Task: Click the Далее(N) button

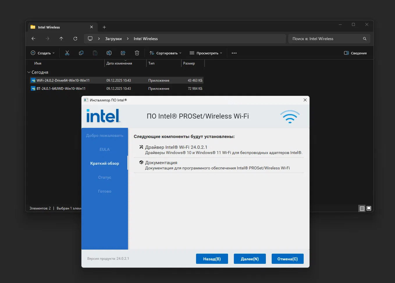Action: coord(250,259)
